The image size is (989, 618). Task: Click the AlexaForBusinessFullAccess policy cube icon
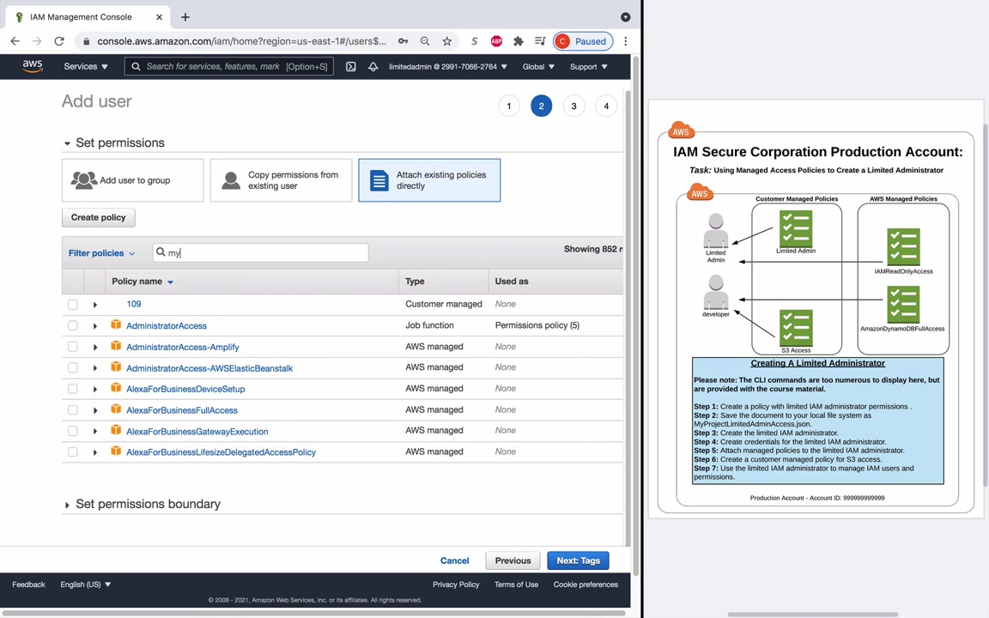[116, 409]
